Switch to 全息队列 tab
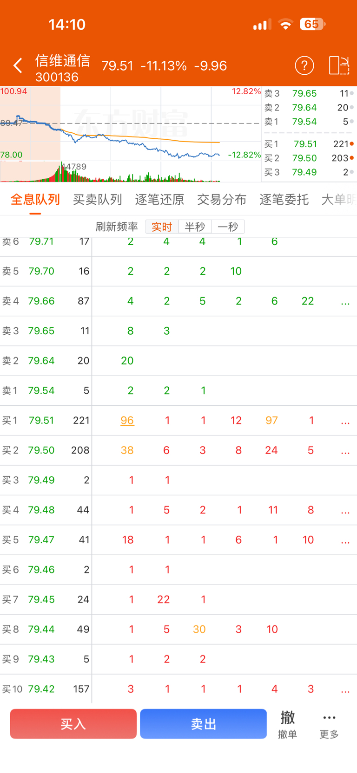The image size is (357, 773). (35, 200)
